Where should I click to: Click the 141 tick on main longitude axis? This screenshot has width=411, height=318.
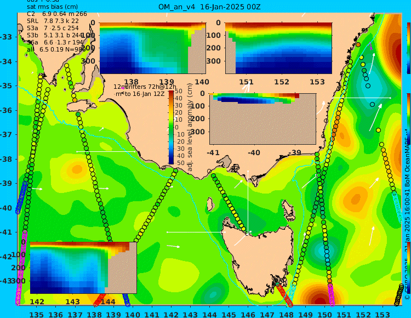[x=152, y=315]
